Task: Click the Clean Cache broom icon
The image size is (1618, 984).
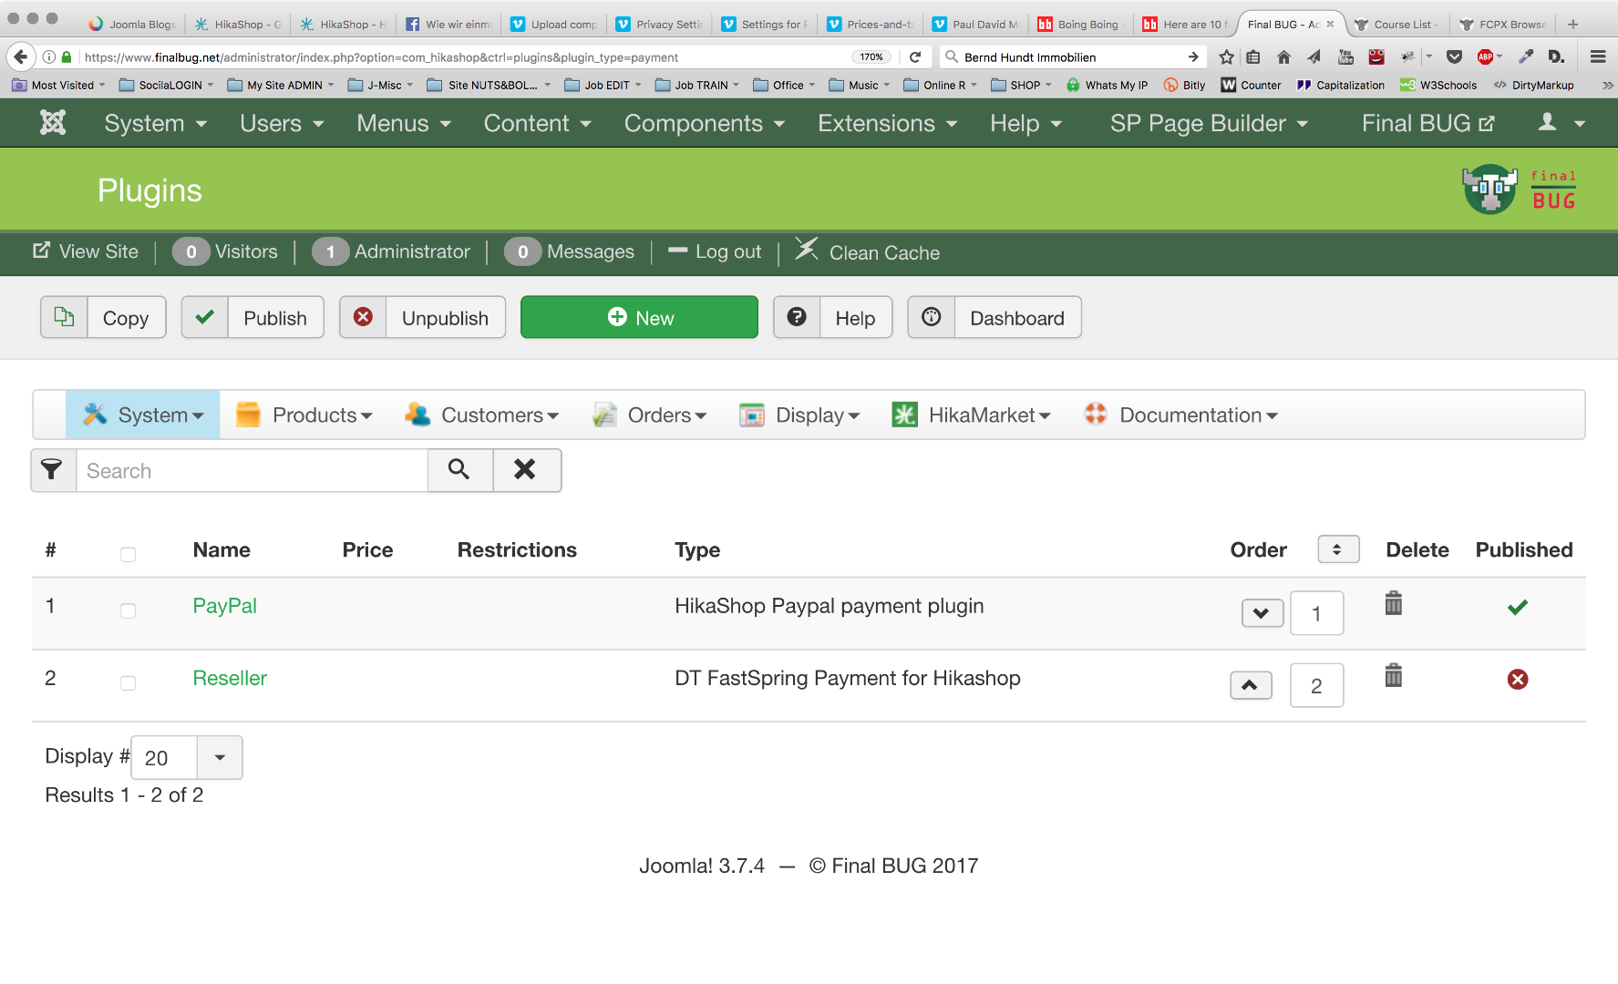Action: coord(806,249)
